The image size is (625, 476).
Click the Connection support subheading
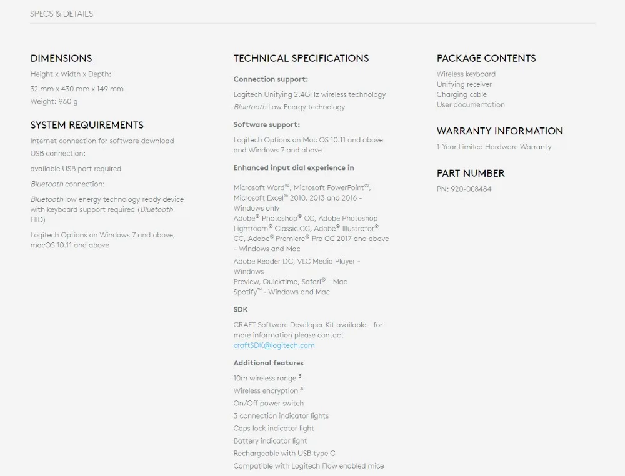pos(271,79)
